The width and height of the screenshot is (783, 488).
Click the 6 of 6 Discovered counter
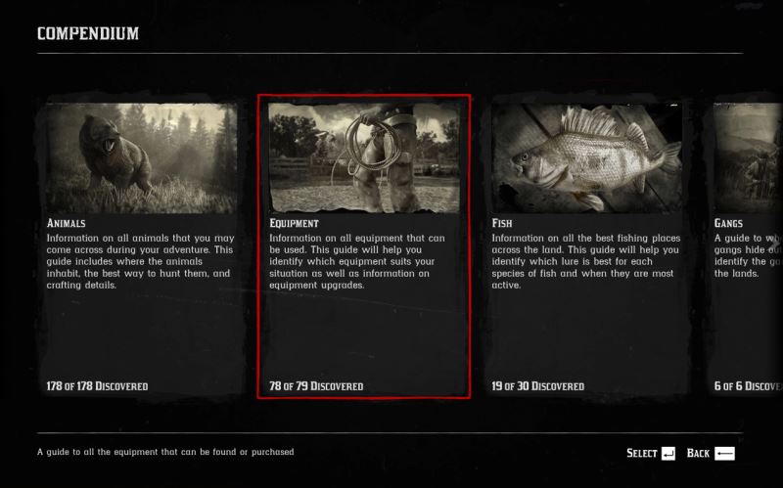point(748,386)
